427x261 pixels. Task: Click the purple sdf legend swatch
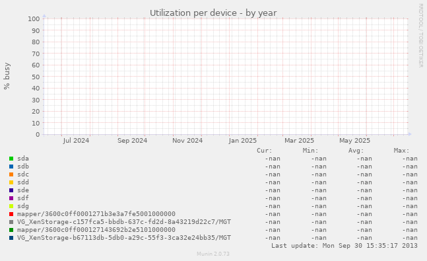tap(11, 198)
